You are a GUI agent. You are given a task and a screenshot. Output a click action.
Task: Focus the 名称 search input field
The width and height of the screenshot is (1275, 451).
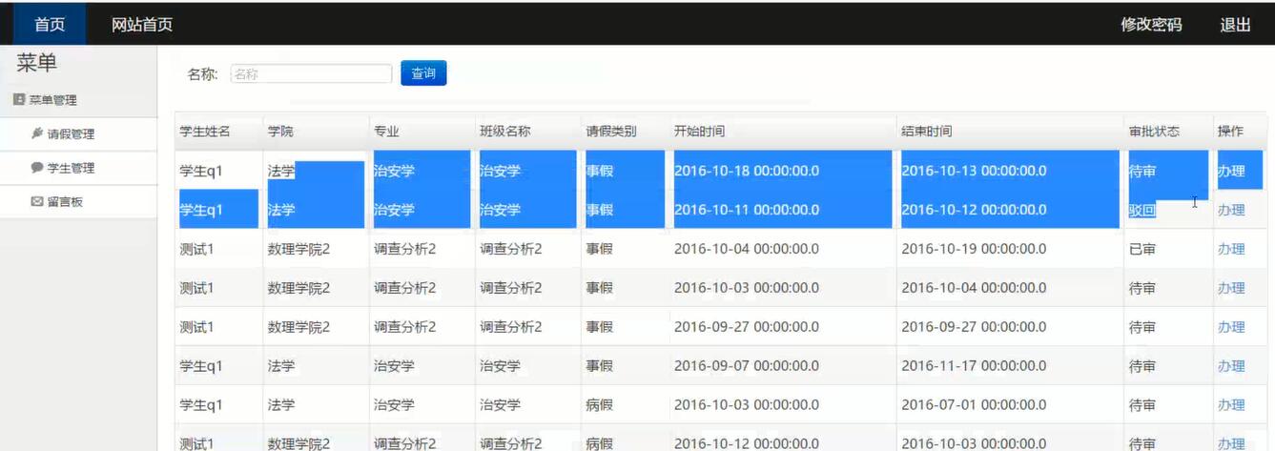tap(311, 73)
